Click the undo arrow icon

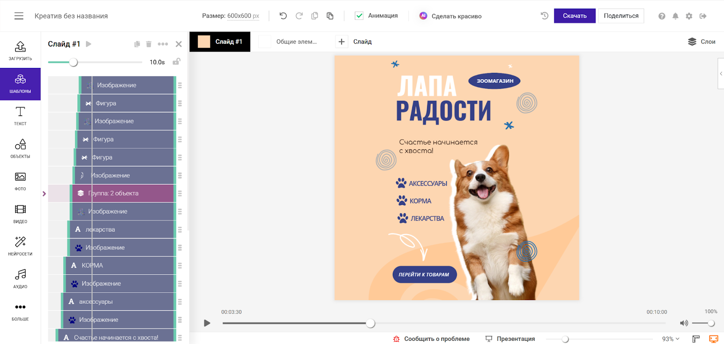[283, 16]
